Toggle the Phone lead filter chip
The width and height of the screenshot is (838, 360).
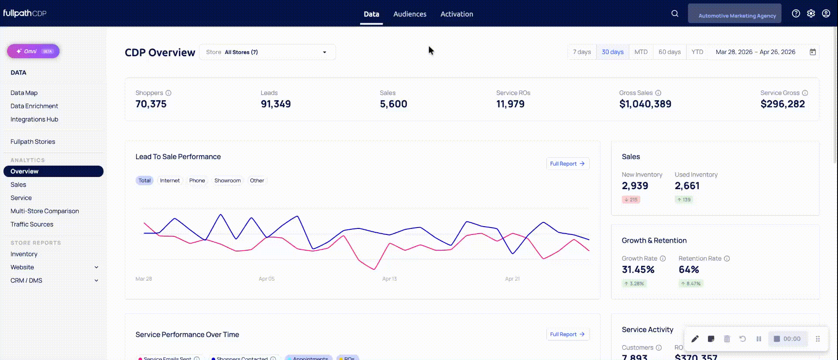197,180
